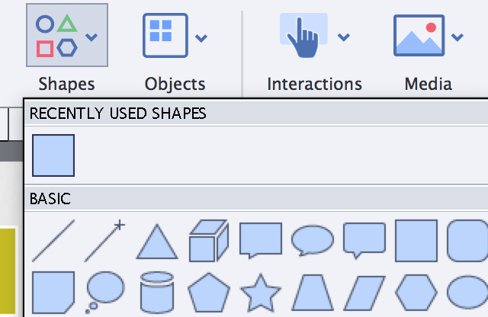Open the Media dropdown arrow
Screen dimensions: 488x317
click(x=457, y=37)
